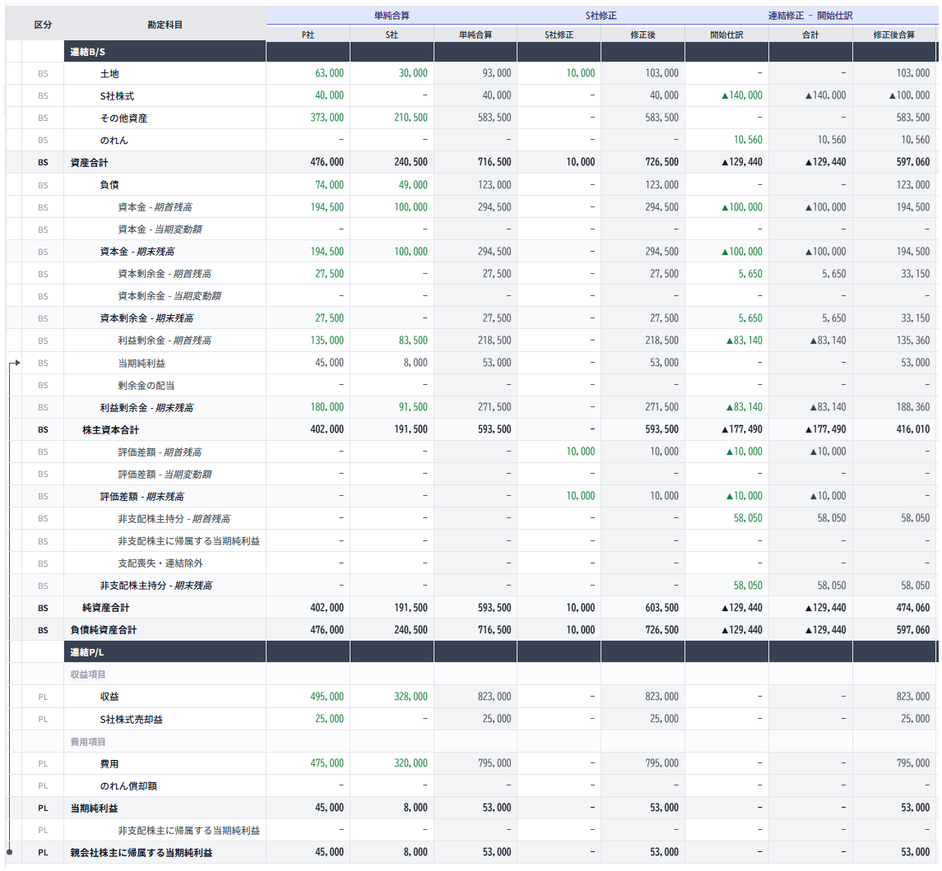
Task: Select the S社修正 group header
Action: coord(601,16)
